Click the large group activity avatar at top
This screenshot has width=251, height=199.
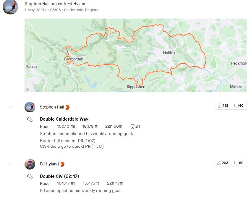[10, 7]
